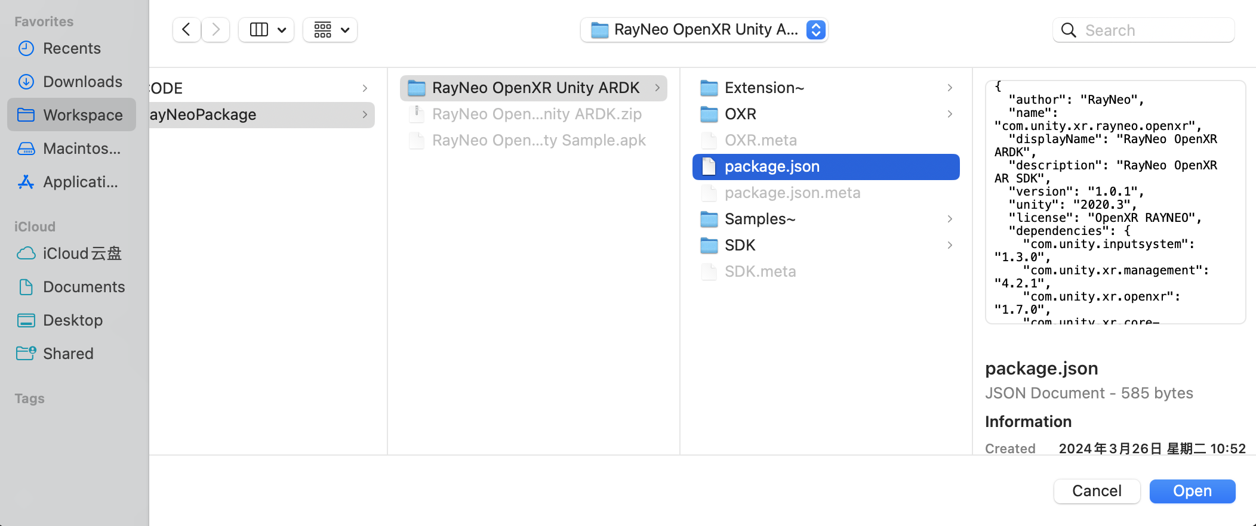
Task: Expand the RayNeoPackage chevron
Action: [365, 115]
